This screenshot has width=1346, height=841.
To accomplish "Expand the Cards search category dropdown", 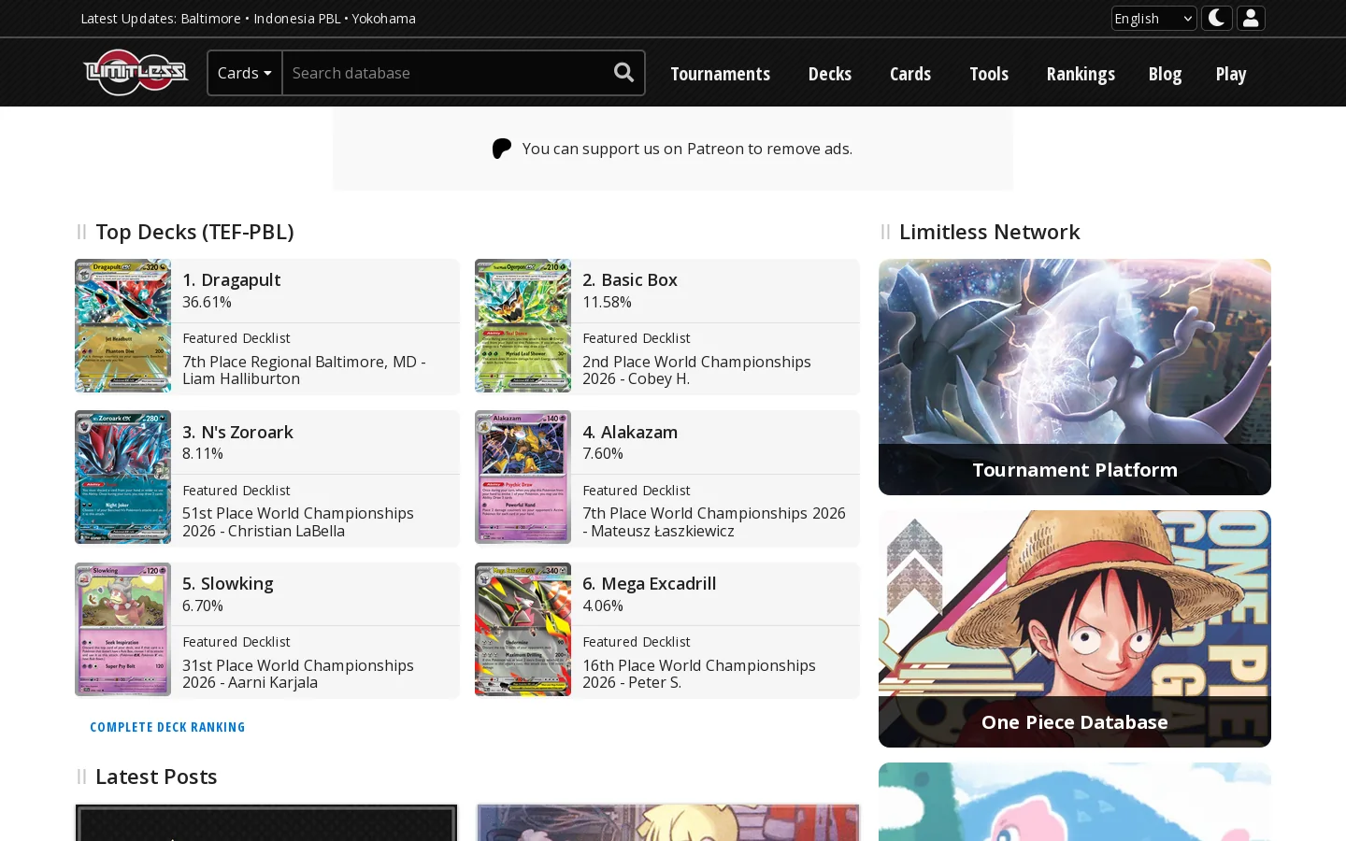I will pos(245,73).
